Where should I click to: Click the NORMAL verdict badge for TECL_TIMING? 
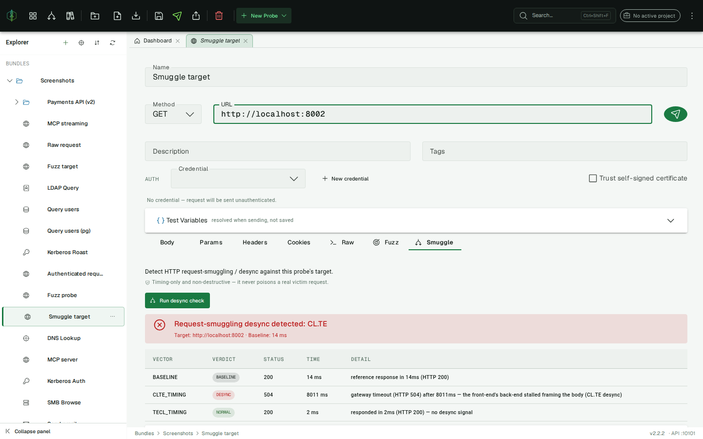point(224,412)
